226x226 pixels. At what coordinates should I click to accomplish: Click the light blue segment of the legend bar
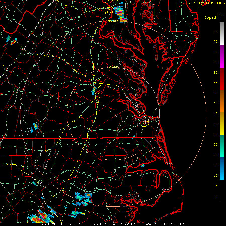pos(222,168)
